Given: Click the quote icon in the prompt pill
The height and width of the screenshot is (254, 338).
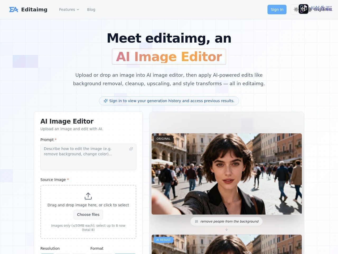Looking at the screenshot, I should [196, 221].
